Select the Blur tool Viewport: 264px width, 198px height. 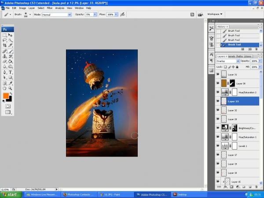click(4, 66)
